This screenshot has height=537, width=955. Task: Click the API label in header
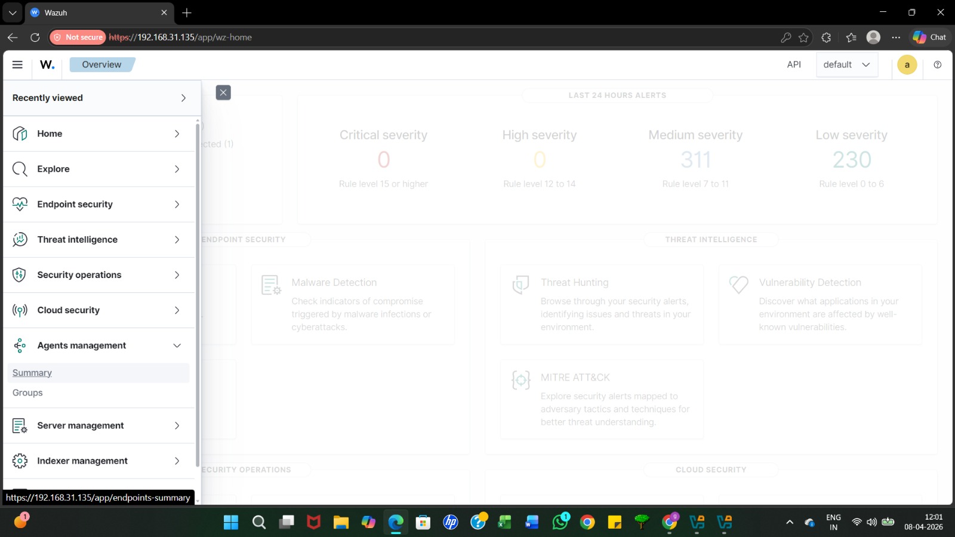click(794, 64)
